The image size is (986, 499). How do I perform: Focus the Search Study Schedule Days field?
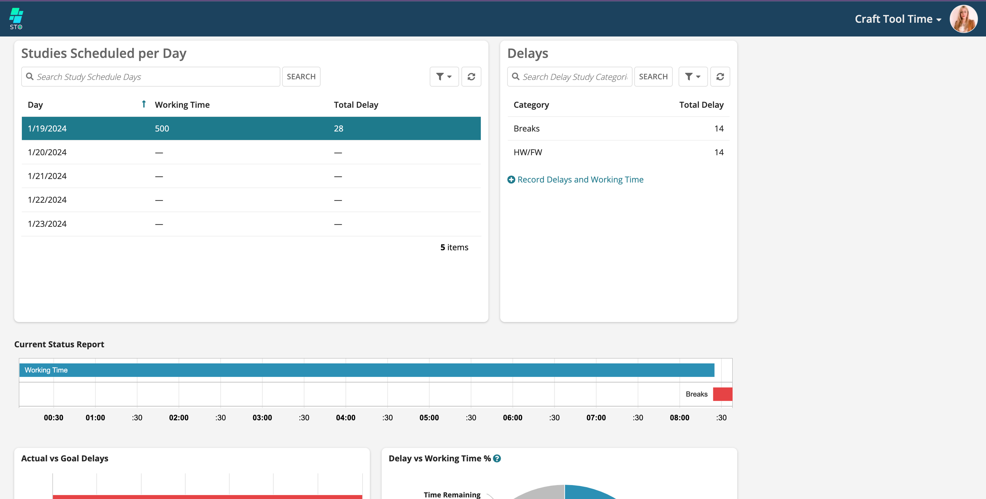[151, 76]
